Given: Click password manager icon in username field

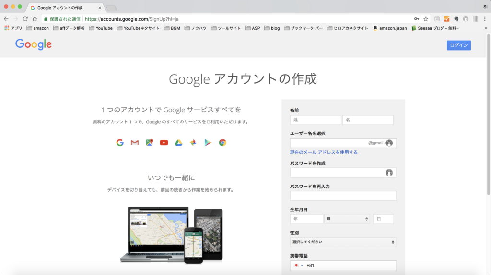Looking at the screenshot, I should (x=389, y=143).
